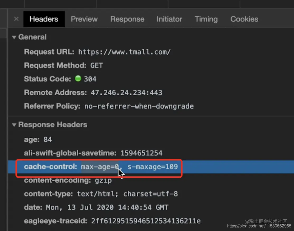
Task: Click the Referrer Policy label
Action: pos(52,106)
